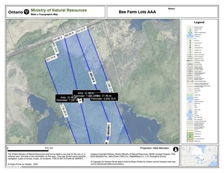Image resolution: width=224 pixels, height=173 pixels.
Task: Select the 329.98 ft measurement label
Action: tap(58, 39)
